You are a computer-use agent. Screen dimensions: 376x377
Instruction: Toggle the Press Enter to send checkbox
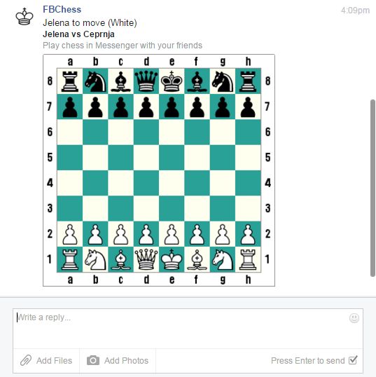point(353,360)
